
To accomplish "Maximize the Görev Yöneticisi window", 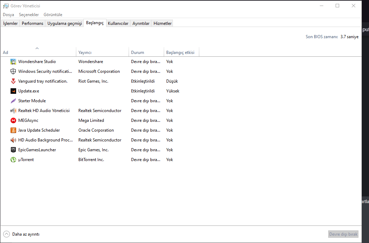I will [x=337, y=6].
